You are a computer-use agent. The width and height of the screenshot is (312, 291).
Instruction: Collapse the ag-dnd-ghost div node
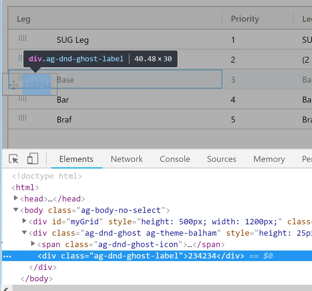point(24,232)
